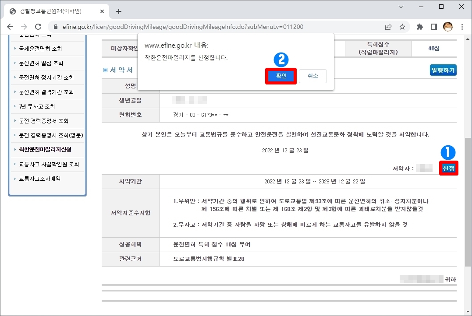The width and height of the screenshot is (472, 316).
Task: Click the 도로교통법시행규칙 별표28 text
Action: (209, 259)
